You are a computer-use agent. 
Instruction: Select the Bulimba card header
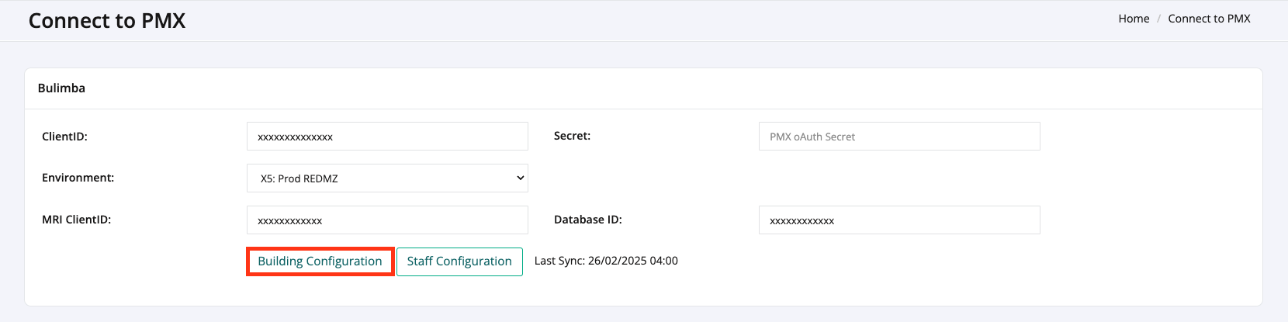click(x=643, y=88)
